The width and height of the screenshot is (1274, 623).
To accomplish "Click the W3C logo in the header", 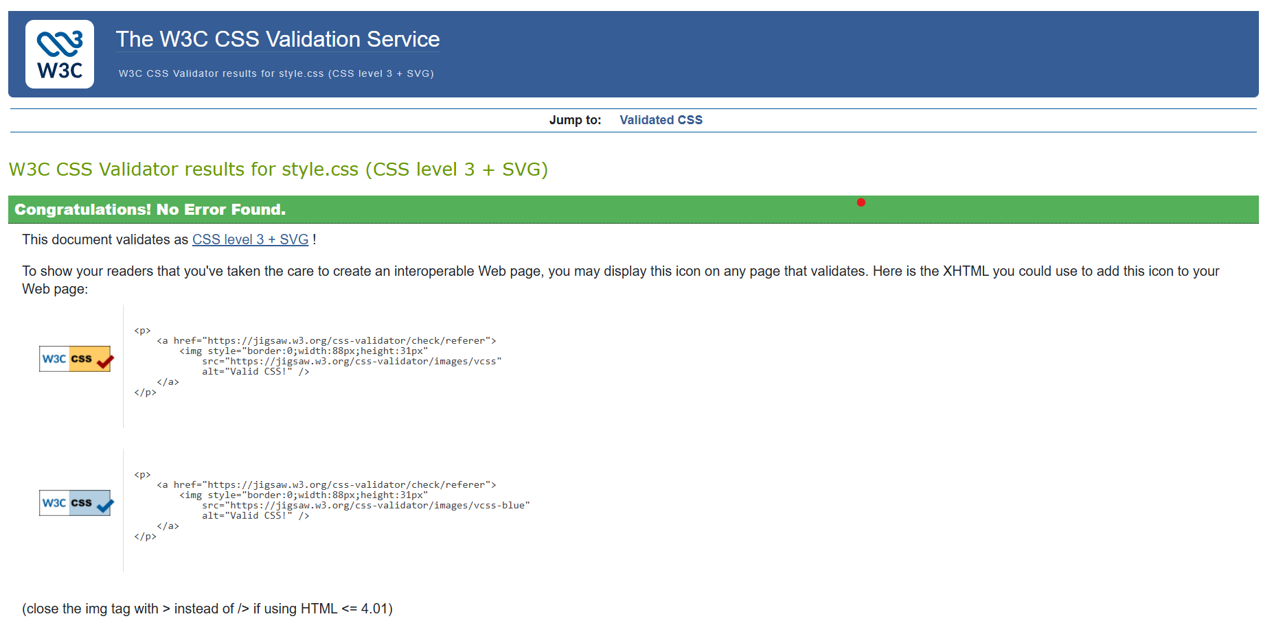I will 60,54.
